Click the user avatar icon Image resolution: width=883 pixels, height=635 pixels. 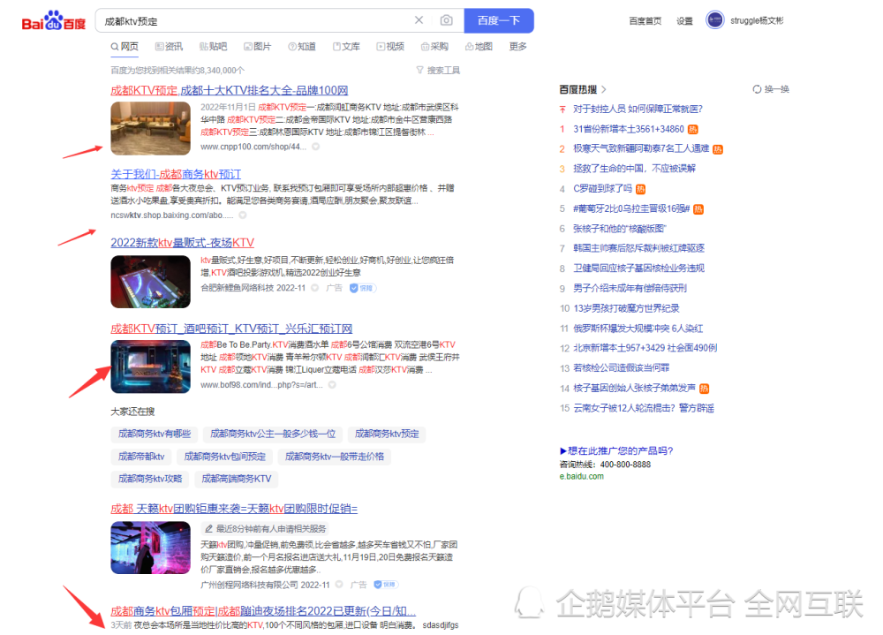[714, 20]
